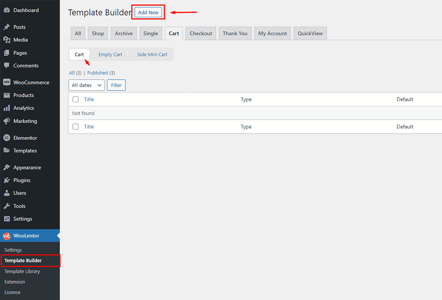This screenshot has width=442, height=300.
Task: Open the Published (3) filter link
Action: pos(101,72)
